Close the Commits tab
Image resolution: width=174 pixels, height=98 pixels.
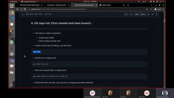(69, 5)
